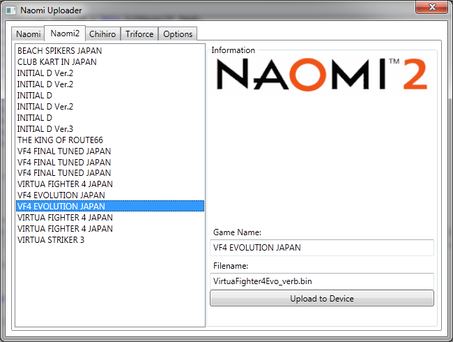Image resolution: width=453 pixels, height=342 pixels.
Task: Click the Naomi Uploader title bar icon
Action: pyautogui.click(x=11, y=10)
